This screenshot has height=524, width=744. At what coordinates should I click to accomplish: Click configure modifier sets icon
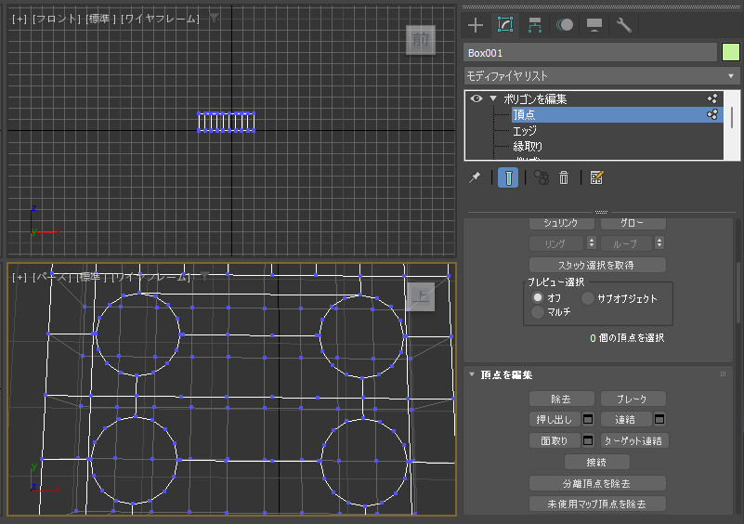596,177
